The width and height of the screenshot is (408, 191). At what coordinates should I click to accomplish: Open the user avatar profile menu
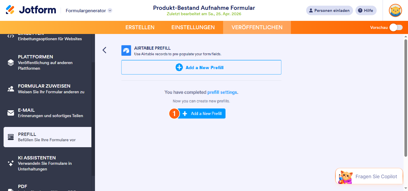395,10
